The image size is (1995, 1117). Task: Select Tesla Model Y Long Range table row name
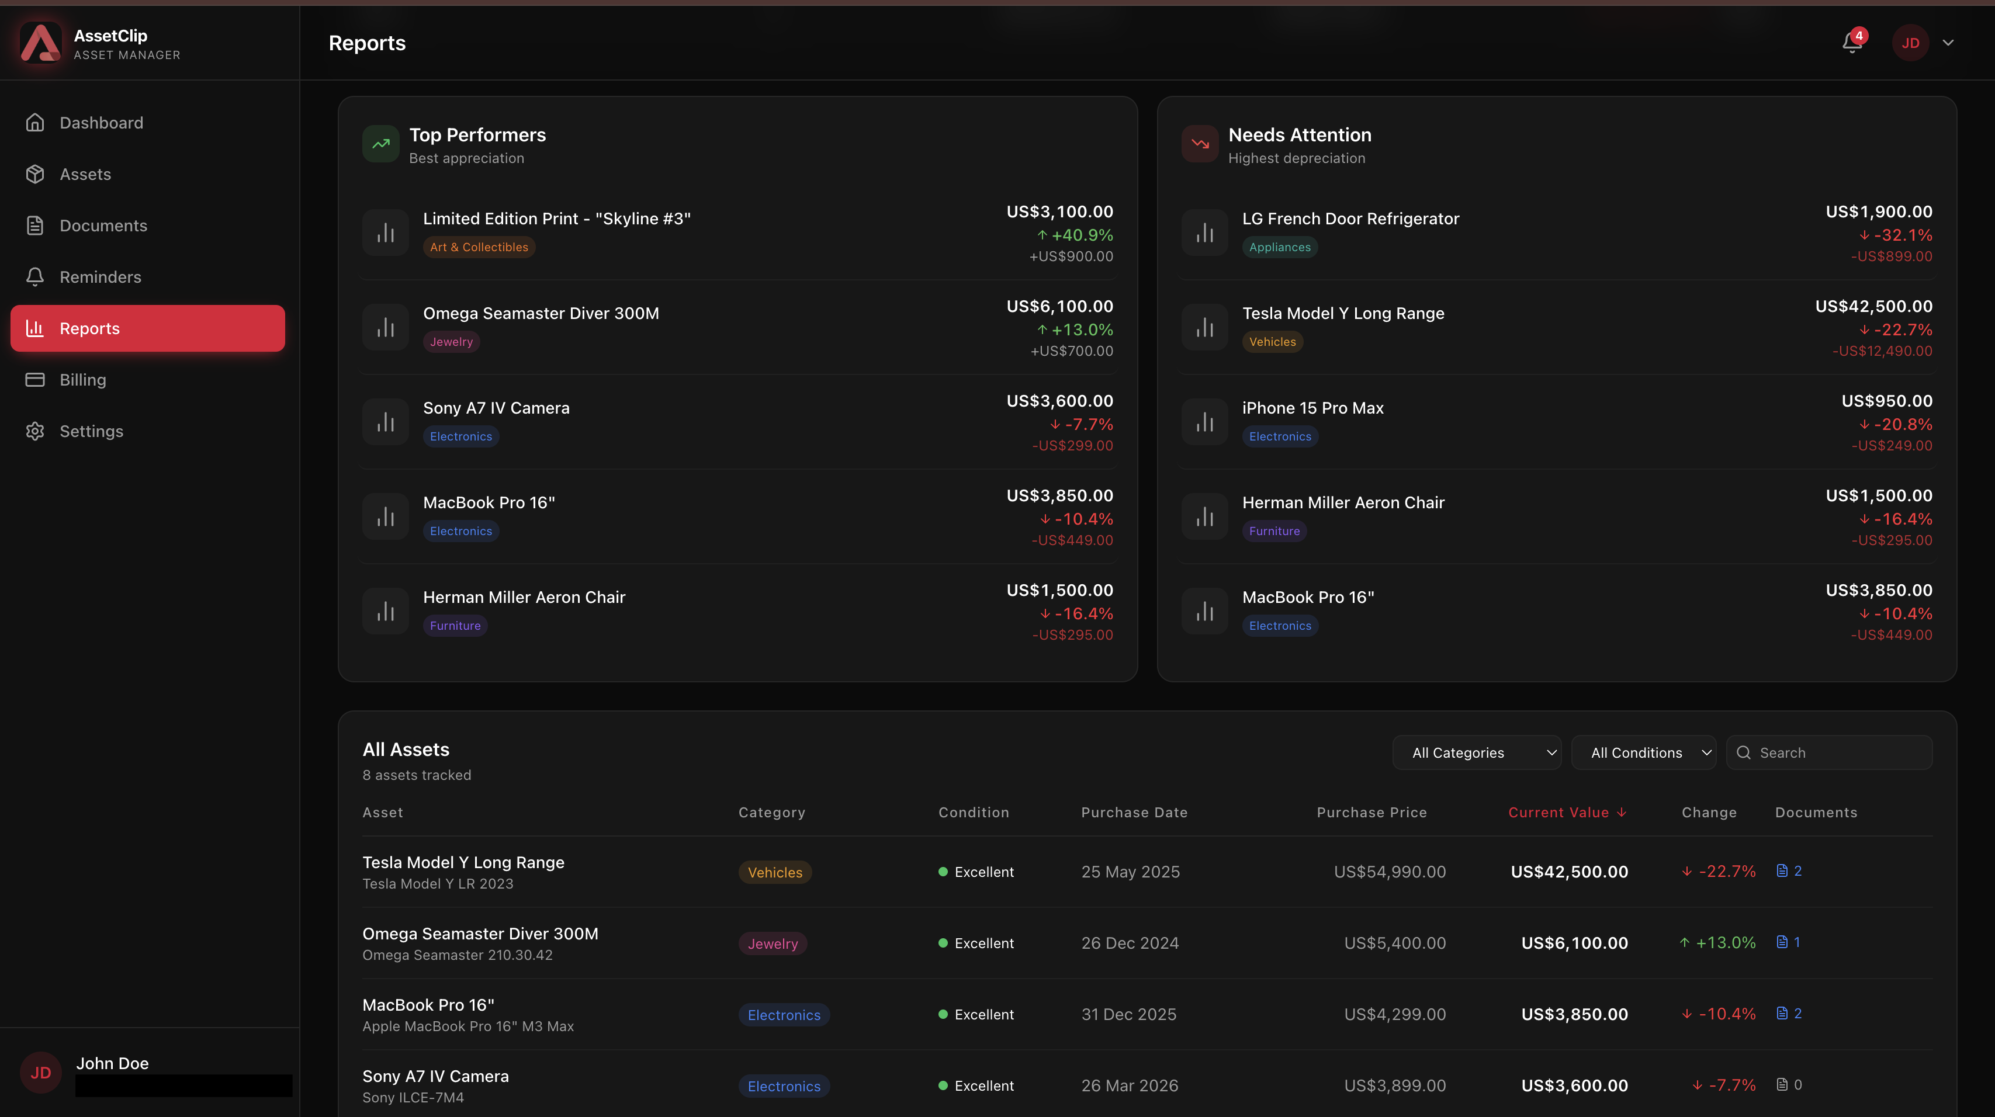(463, 862)
